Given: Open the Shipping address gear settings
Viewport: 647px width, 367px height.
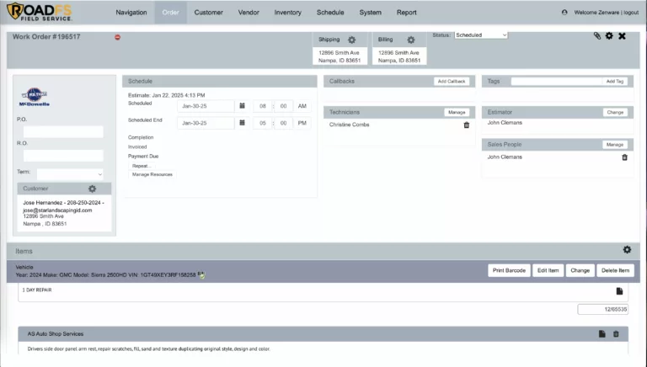Looking at the screenshot, I should pyautogui.click(x=352, y=40).
